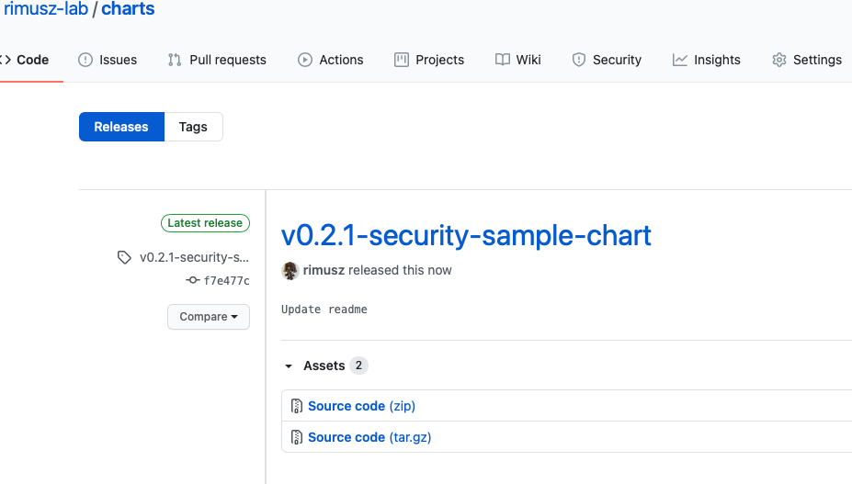
Task: Download Source code (tar.gz)
Action: [369, 437]
